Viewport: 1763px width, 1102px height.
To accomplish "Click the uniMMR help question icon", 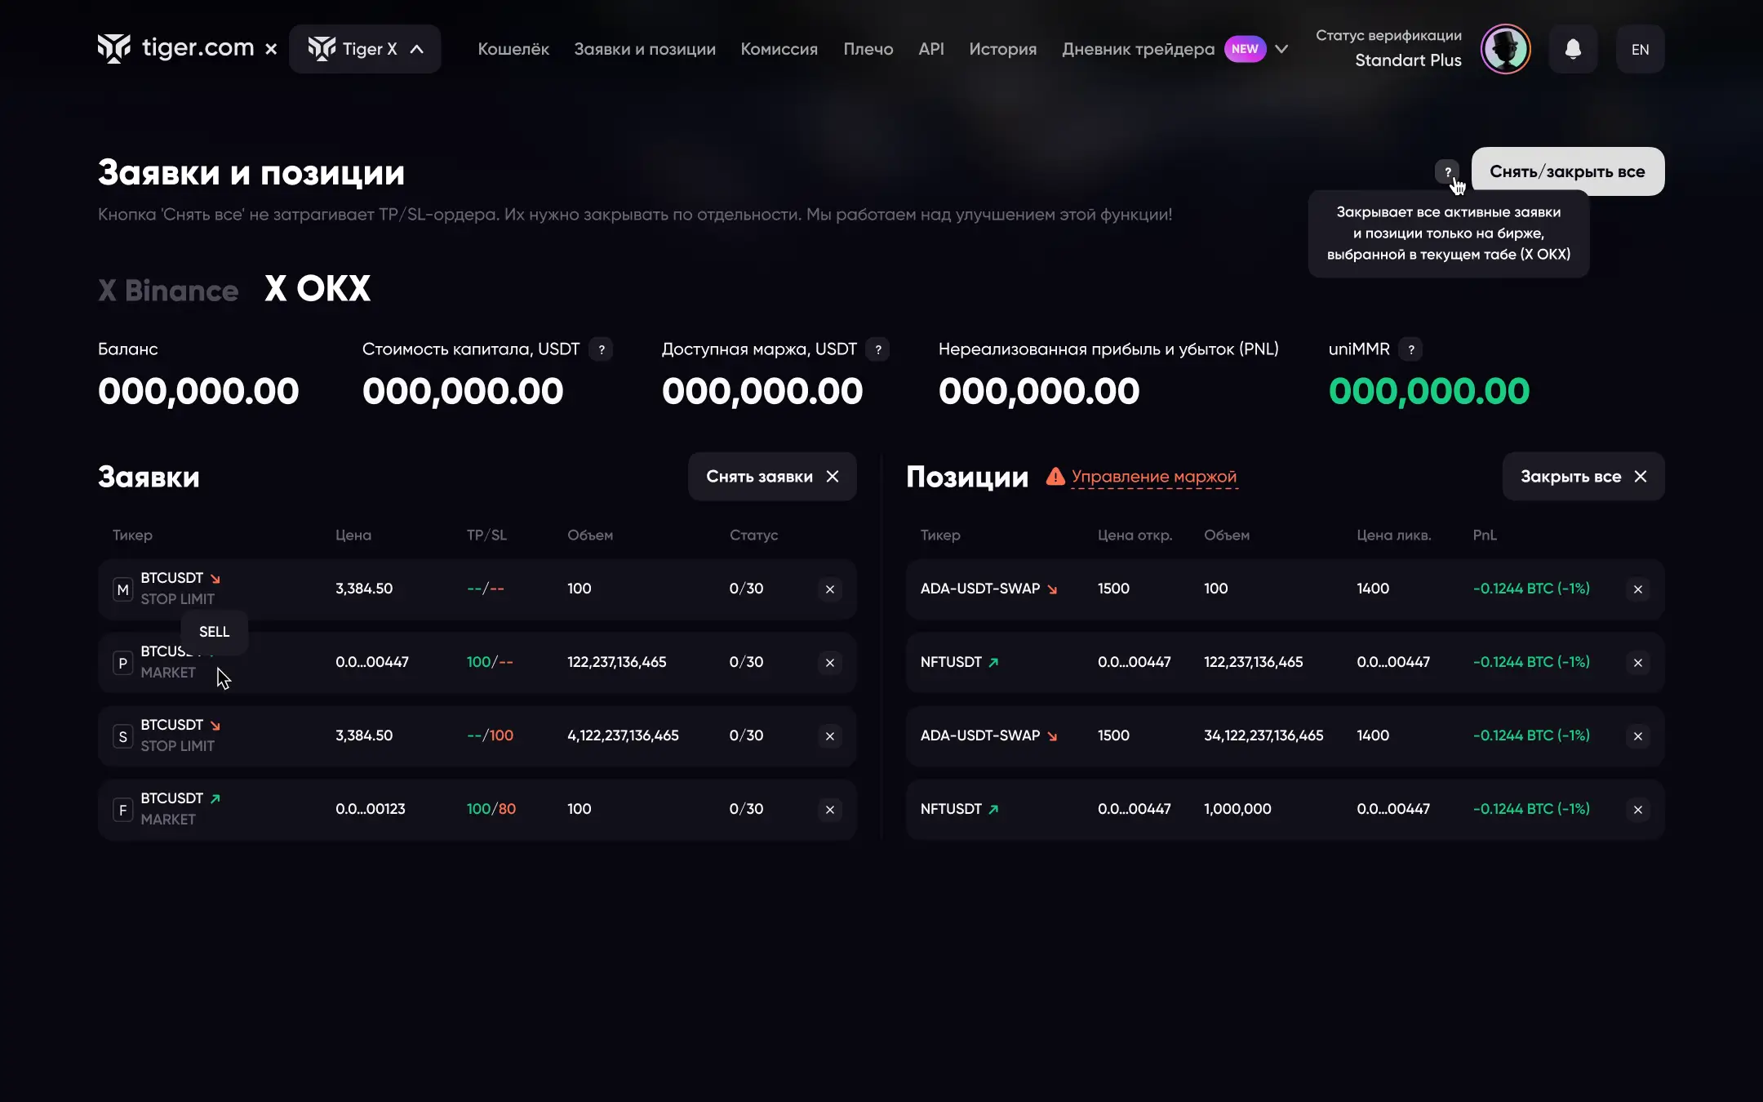I will tap(1411, 349).
